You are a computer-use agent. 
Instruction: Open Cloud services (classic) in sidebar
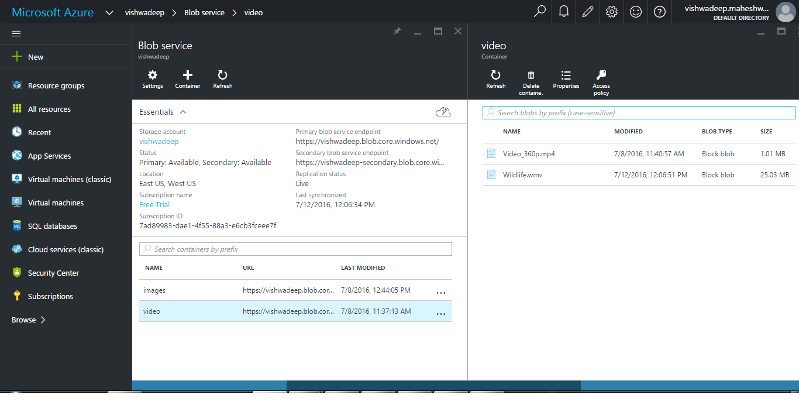(x=66, y=249)
